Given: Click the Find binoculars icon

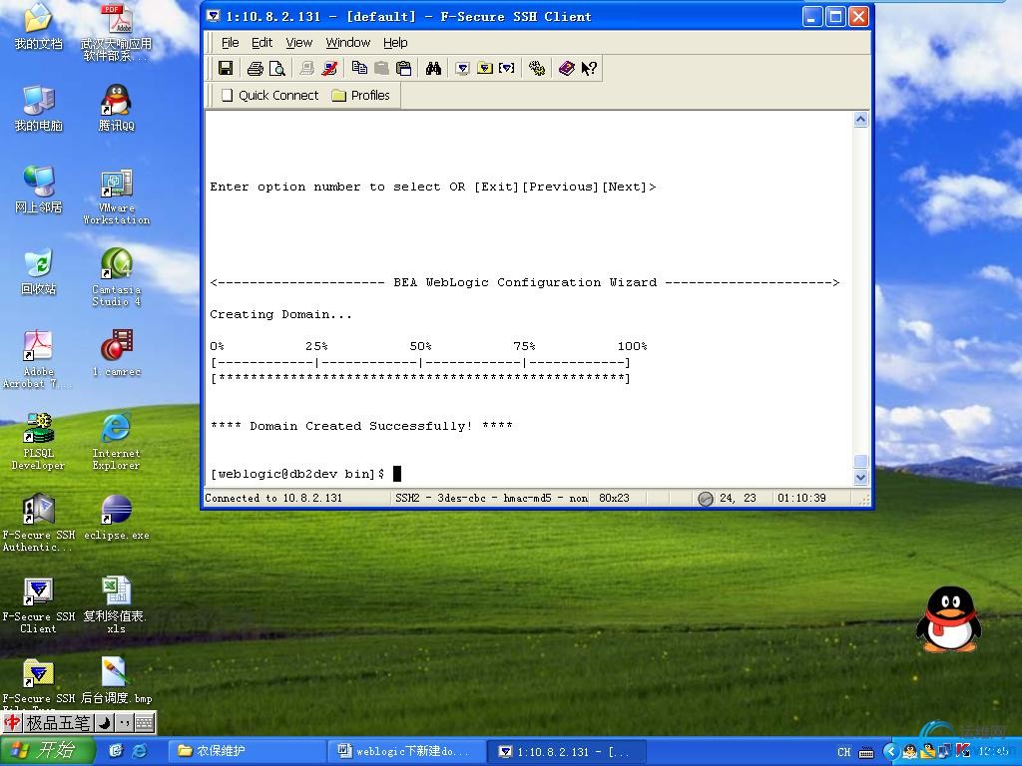Looking at the screenshot, I should coord(433,68).
